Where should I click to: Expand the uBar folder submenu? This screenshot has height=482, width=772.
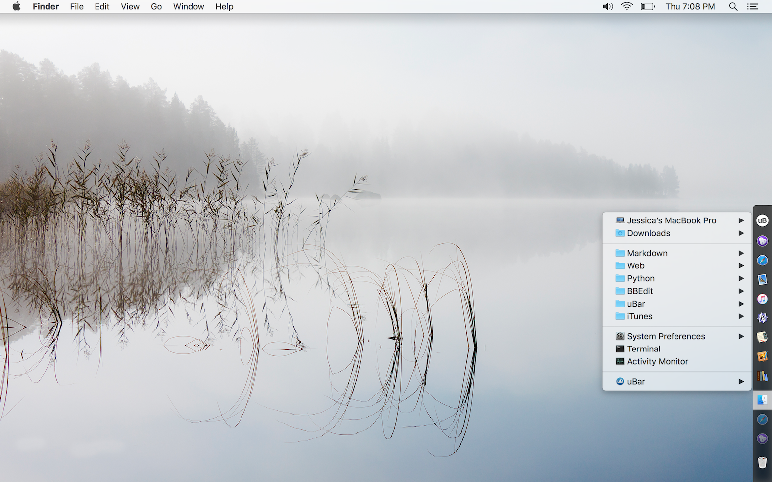pyautogui.click(x=677, y=304)
